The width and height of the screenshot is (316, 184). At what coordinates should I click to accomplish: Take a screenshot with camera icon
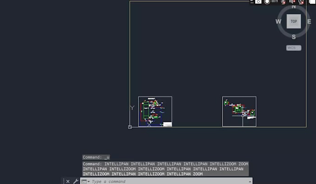click(258, 2)
